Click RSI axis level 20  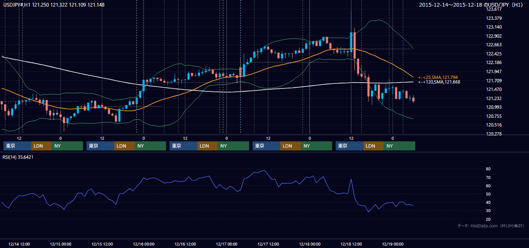488,219
